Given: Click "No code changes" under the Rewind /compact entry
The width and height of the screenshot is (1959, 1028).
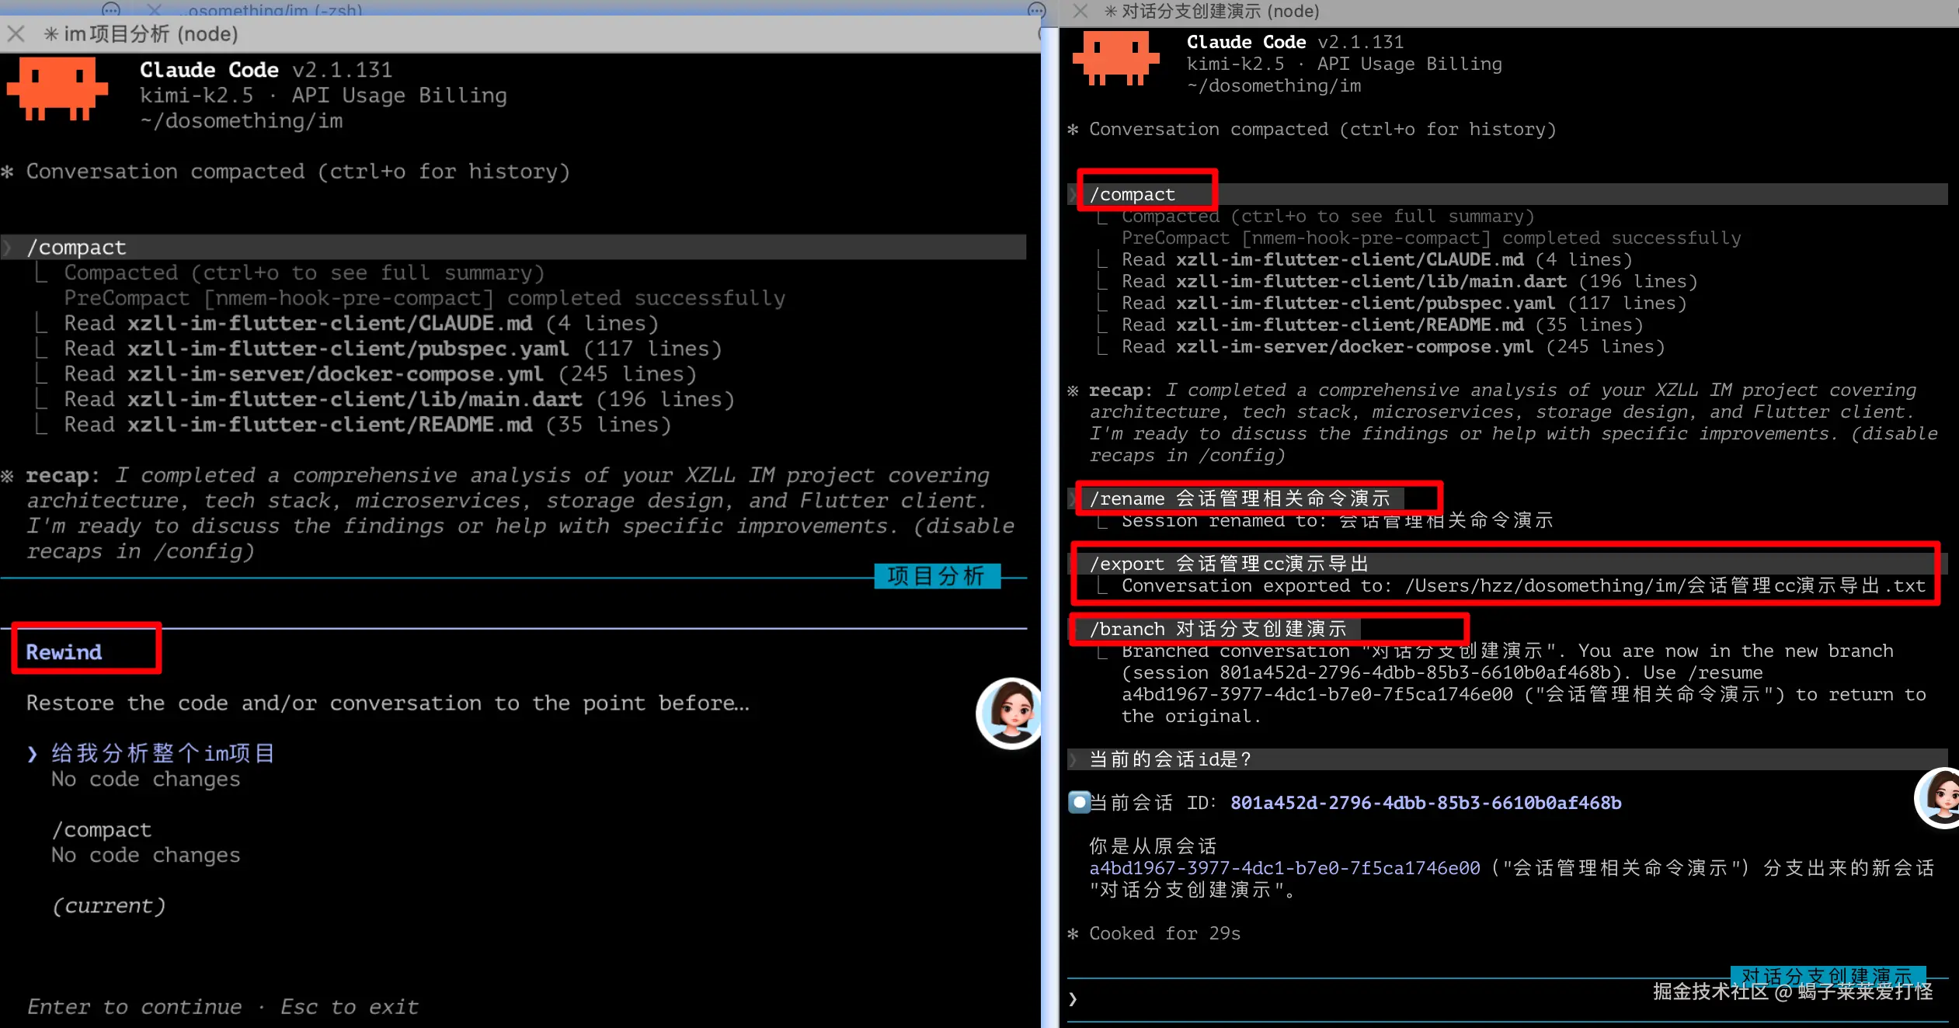Looking at the screenshot, I should coord(146,855).
